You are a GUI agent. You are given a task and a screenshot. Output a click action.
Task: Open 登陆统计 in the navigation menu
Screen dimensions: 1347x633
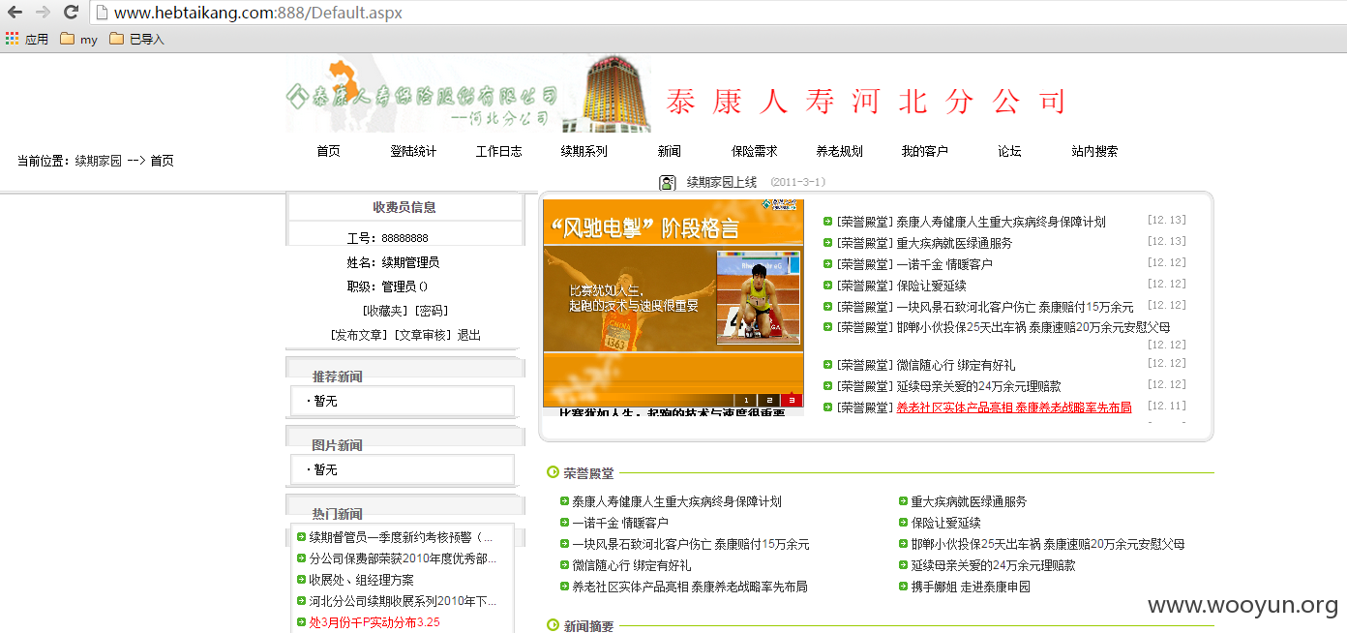413,151
